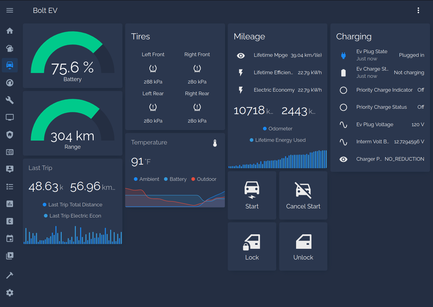Open the calendar sidebar icon

10,239
